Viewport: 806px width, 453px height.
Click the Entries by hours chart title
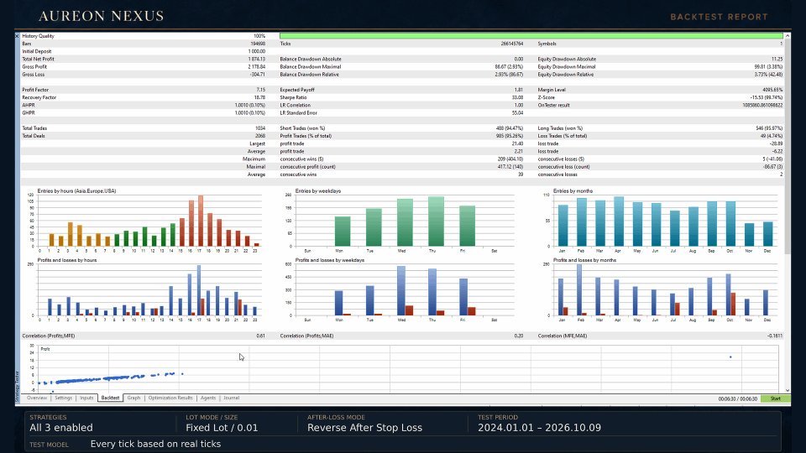[x=76, y=191]
